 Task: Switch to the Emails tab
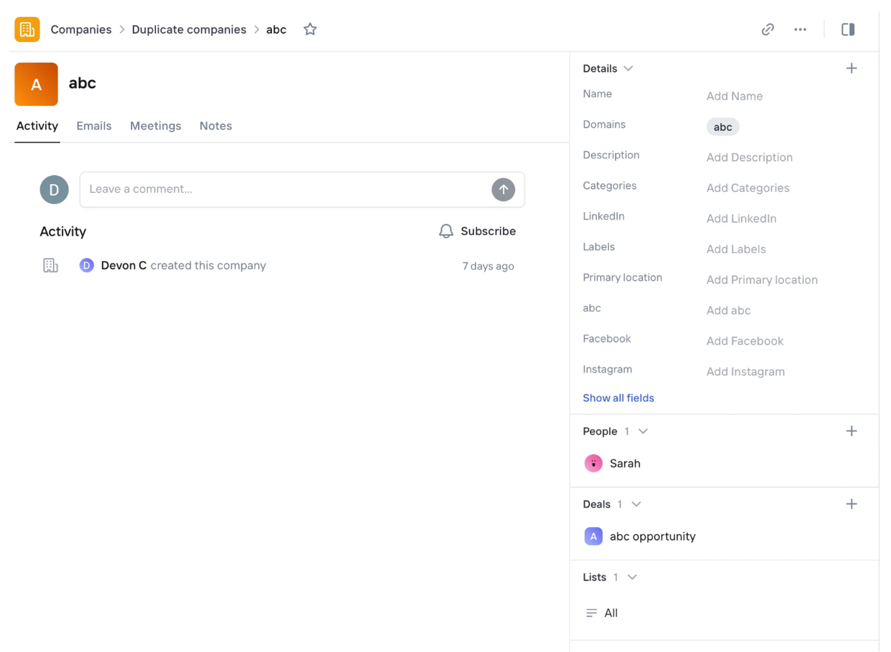(x=94, y=126)
